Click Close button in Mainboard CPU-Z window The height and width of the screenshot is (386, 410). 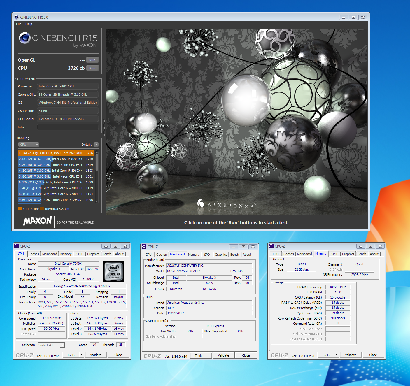246,355
